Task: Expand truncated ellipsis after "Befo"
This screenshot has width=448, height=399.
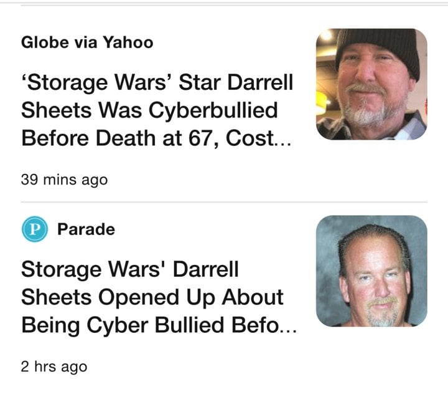Action: coord(286,325)
